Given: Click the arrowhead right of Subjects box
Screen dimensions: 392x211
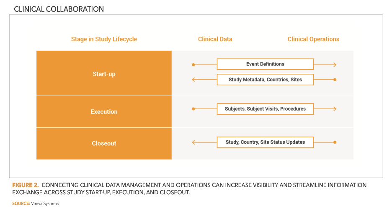Looking at the screenshot, I should point(334,109).
